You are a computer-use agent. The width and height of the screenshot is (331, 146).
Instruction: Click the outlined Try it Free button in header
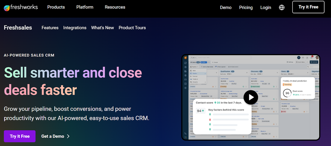pos(308,7)
